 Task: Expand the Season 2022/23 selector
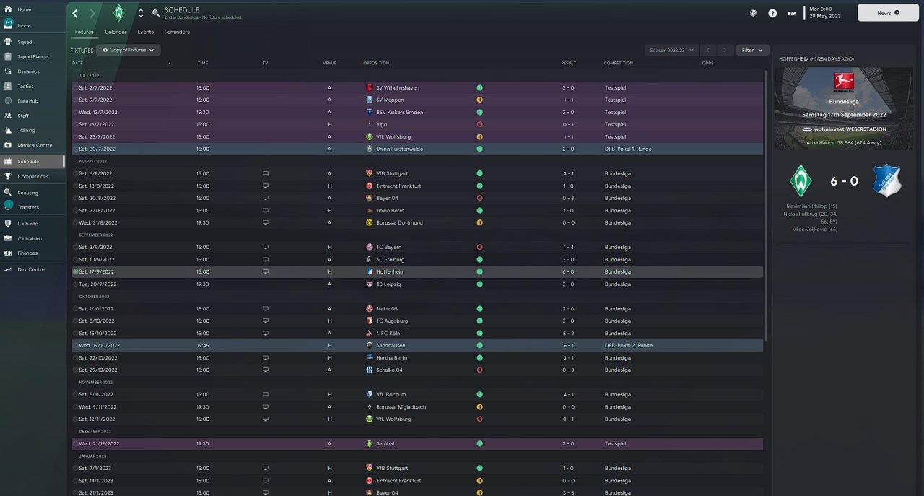(x=671, y=50)
